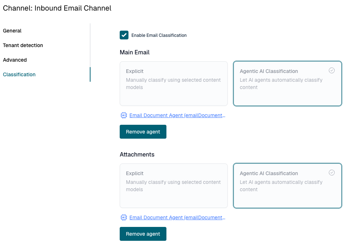Click checkmark icon on Main Email Agentic card
354x251 pixels.
point(332,70)
